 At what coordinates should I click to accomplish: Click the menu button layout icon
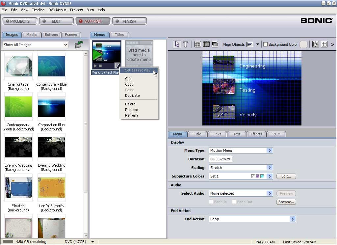click(198, 44)
